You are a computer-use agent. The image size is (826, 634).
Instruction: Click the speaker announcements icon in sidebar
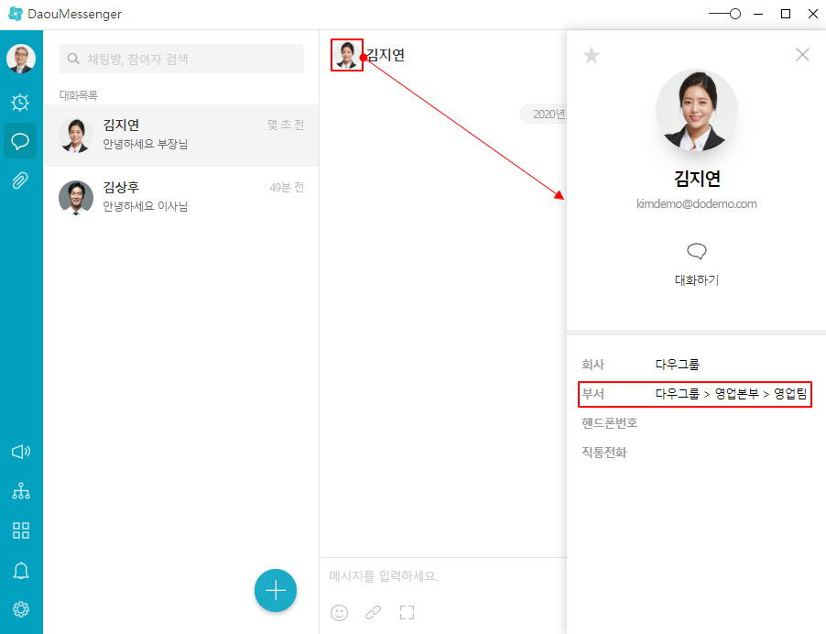coord(20,452)
